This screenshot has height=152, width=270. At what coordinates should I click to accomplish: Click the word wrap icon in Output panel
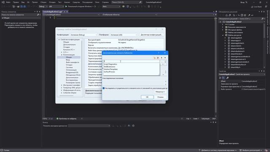129,126
